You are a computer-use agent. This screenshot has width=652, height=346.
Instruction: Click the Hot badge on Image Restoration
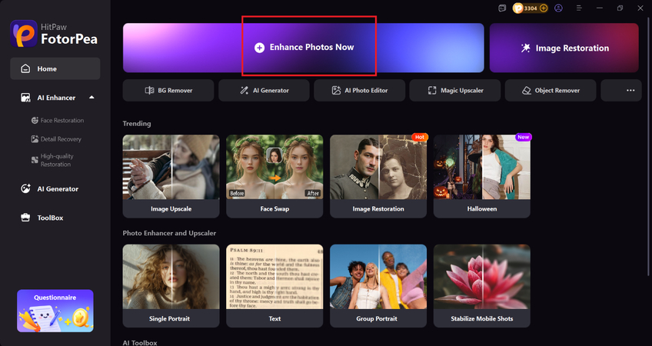click(x=420, y=137)
